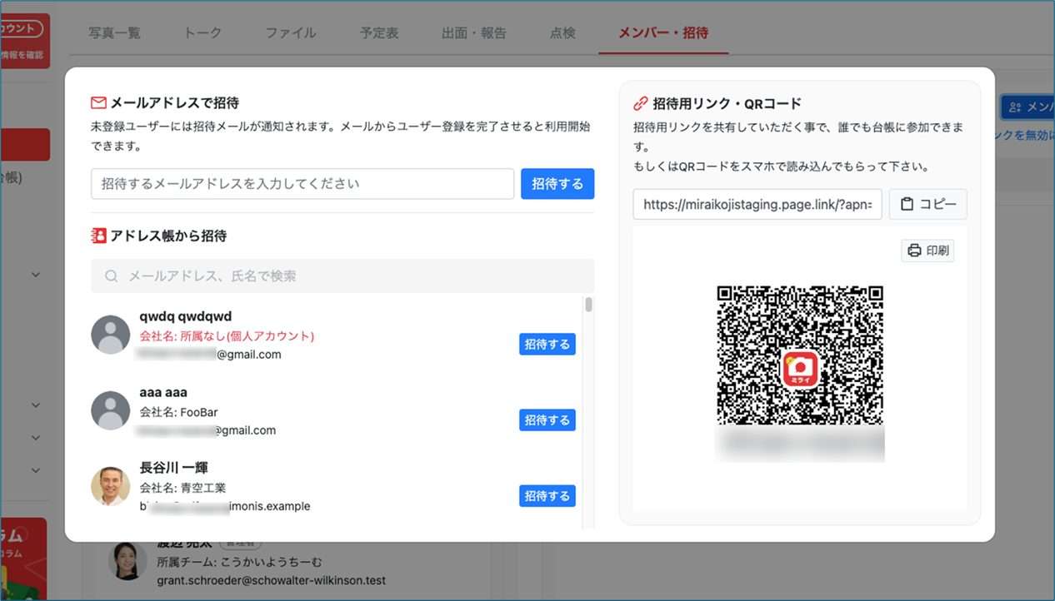Image resolution: width=1055 pixels, height=601 pixels.
Task: Select name text 長谷川 一輝
Action: click(x=174, y=468)
